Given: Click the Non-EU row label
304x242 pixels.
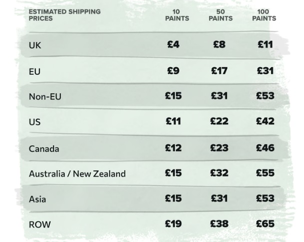Looking at the screenshot, I should [45, 96].
